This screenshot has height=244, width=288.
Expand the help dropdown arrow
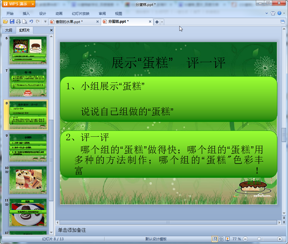coord(284,13)
